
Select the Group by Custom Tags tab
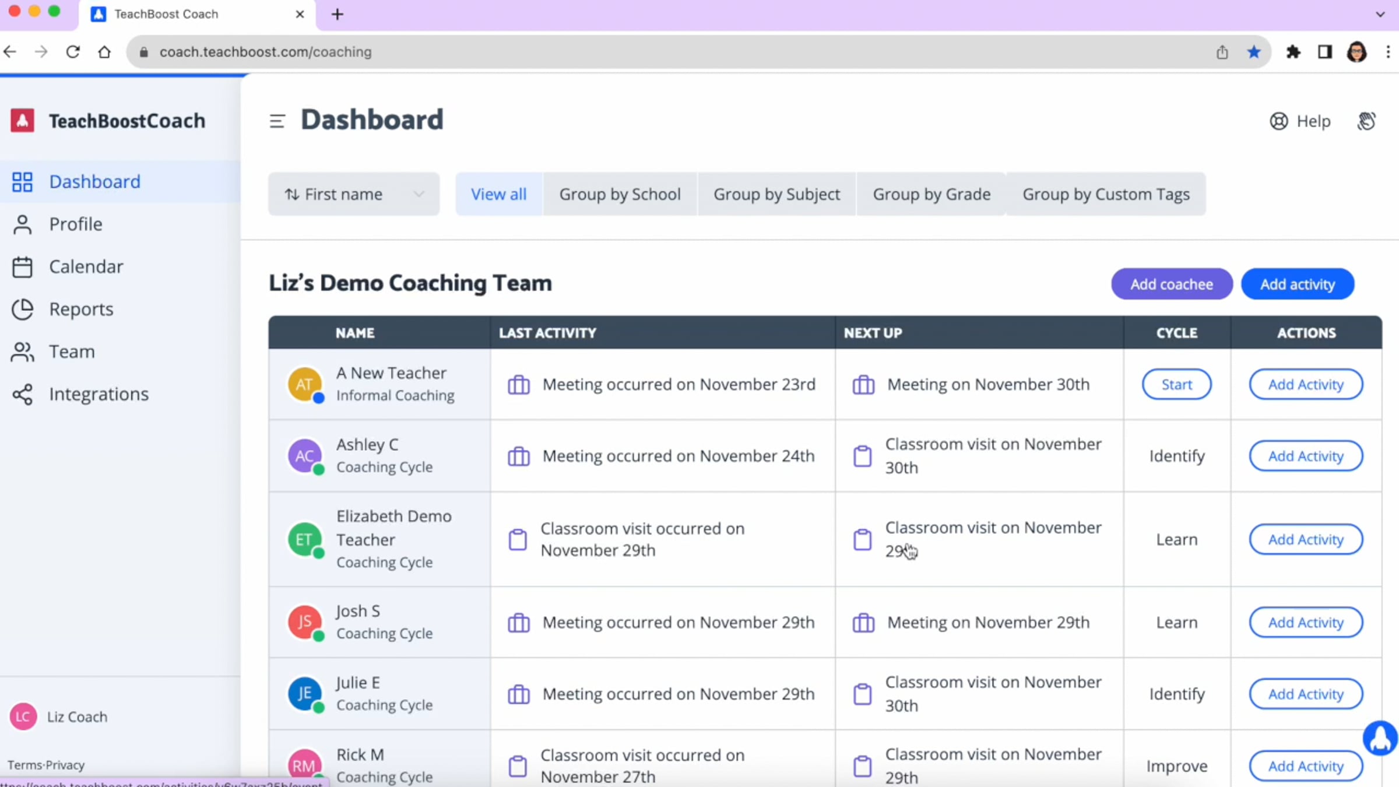1106,194
